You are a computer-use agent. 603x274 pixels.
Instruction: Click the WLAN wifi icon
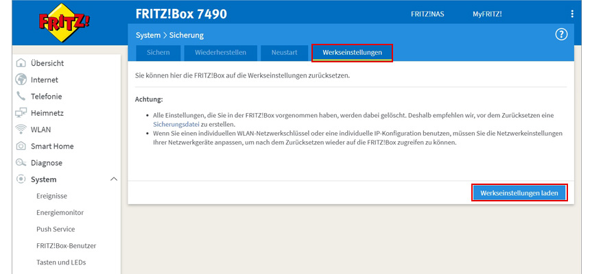(21, 129)
